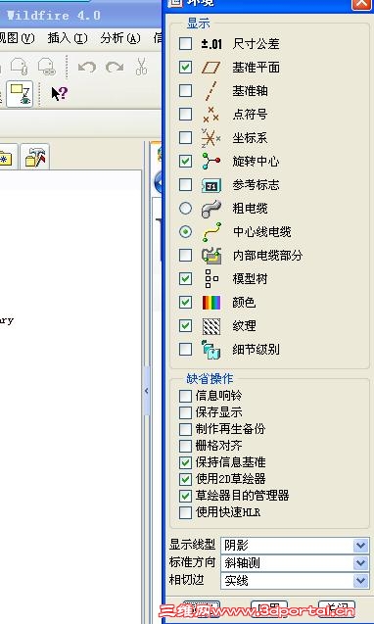Click the datum display toolbar button with yellow squares

pyautogui.click(x=20, y=94)
